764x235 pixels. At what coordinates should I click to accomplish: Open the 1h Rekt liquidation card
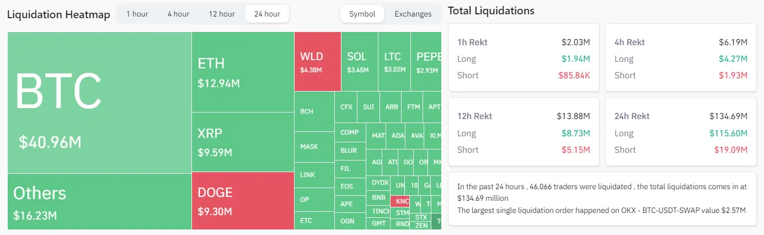click(x=523, y=57)
